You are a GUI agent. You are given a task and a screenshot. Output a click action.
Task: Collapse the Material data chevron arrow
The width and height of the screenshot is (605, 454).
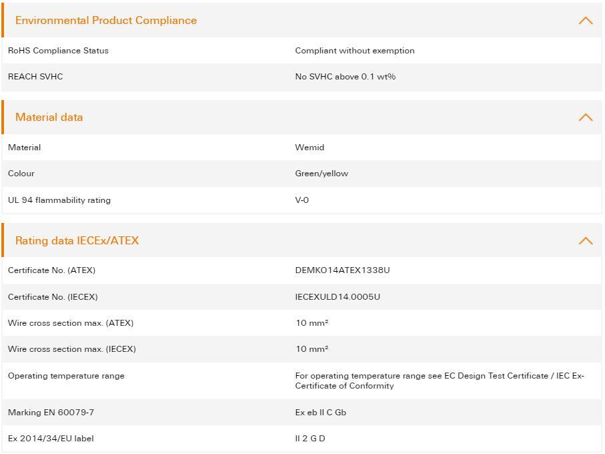pos(585,118)
